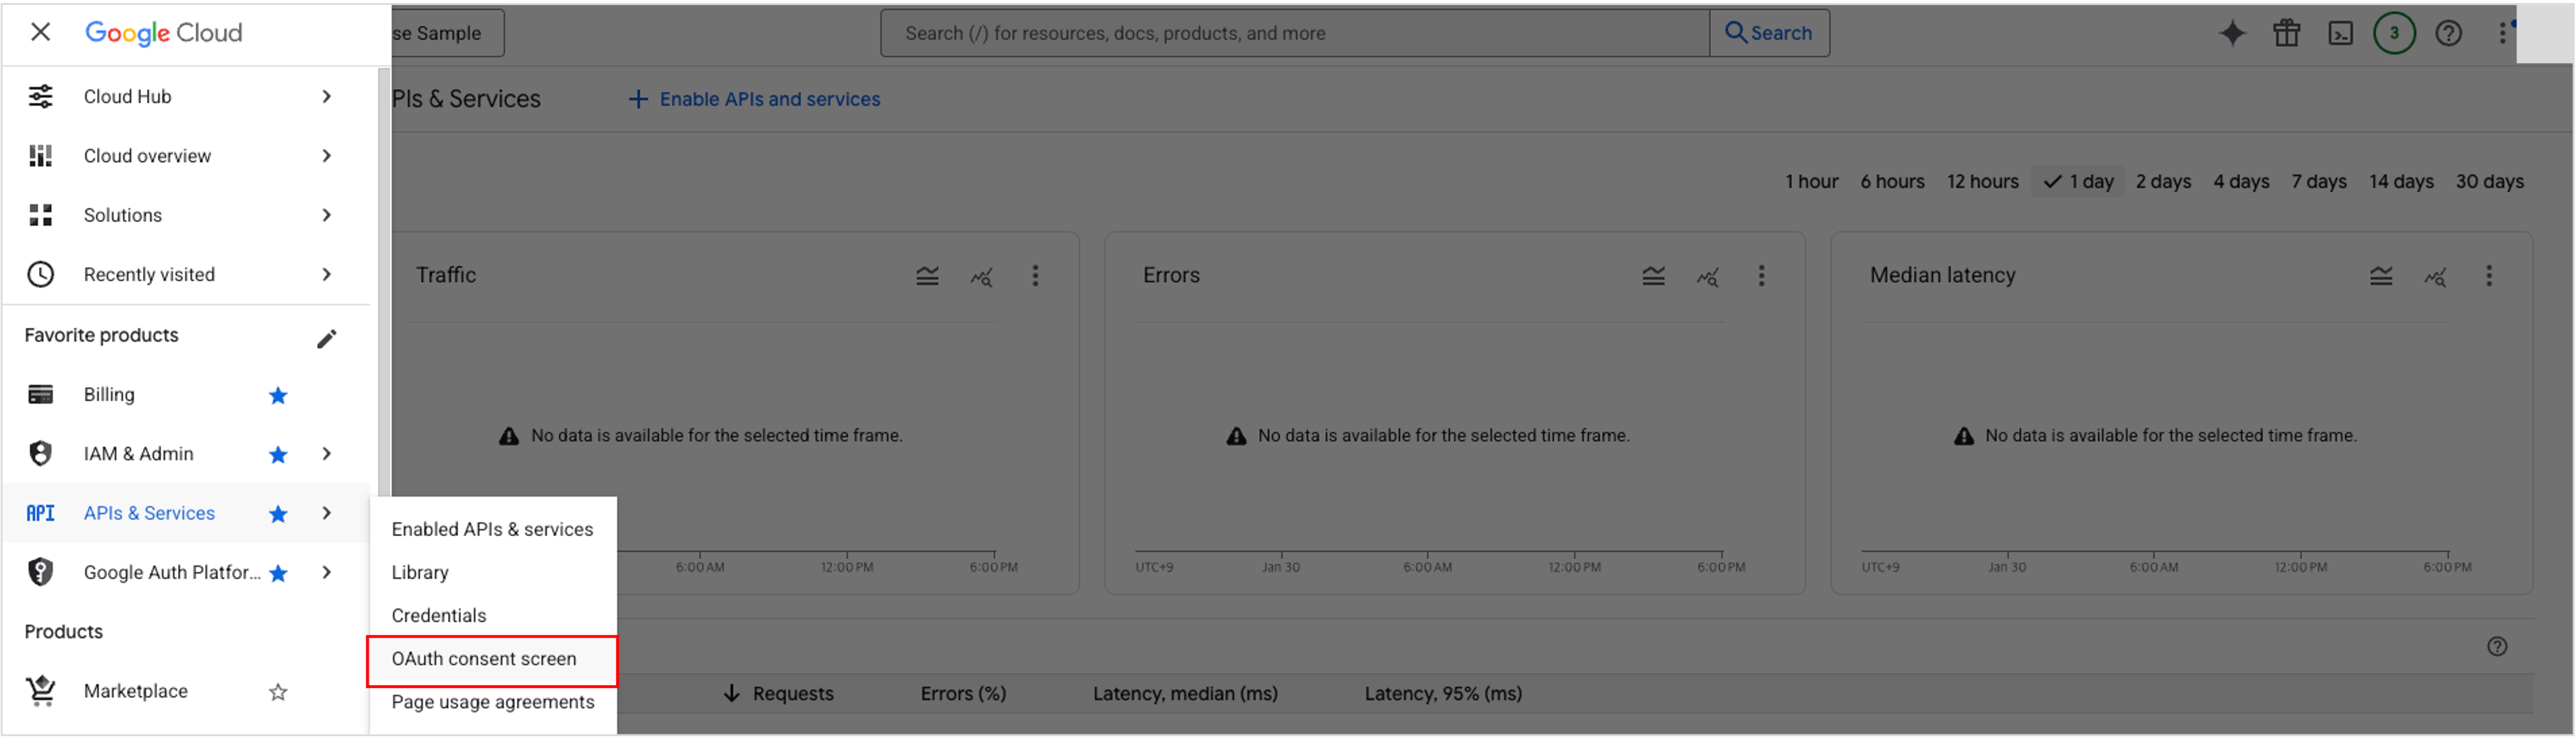Toggle legend icon on Traffic chart
The image size is (2576, 738).
pyautogui.click(x=927, y=275)
